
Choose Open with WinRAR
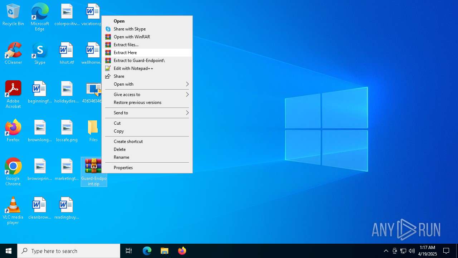(x=147, y=37)
